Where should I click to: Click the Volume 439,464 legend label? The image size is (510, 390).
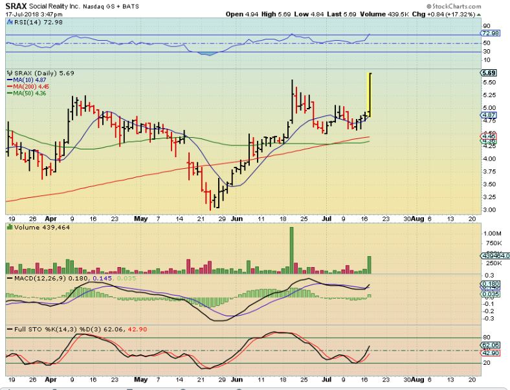(42, 228)
